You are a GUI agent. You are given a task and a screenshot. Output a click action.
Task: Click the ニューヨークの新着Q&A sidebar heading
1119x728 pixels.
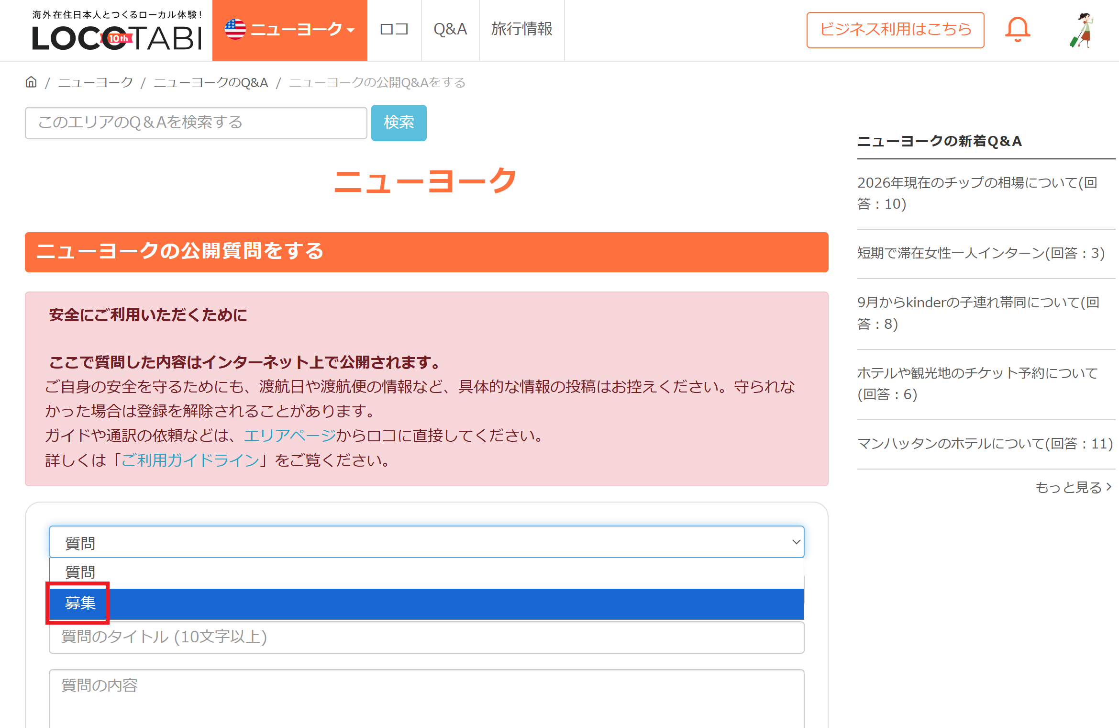point(940,141)
